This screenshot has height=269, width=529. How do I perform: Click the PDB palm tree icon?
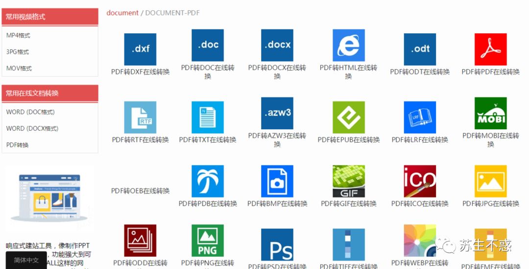tap(208, 181)
